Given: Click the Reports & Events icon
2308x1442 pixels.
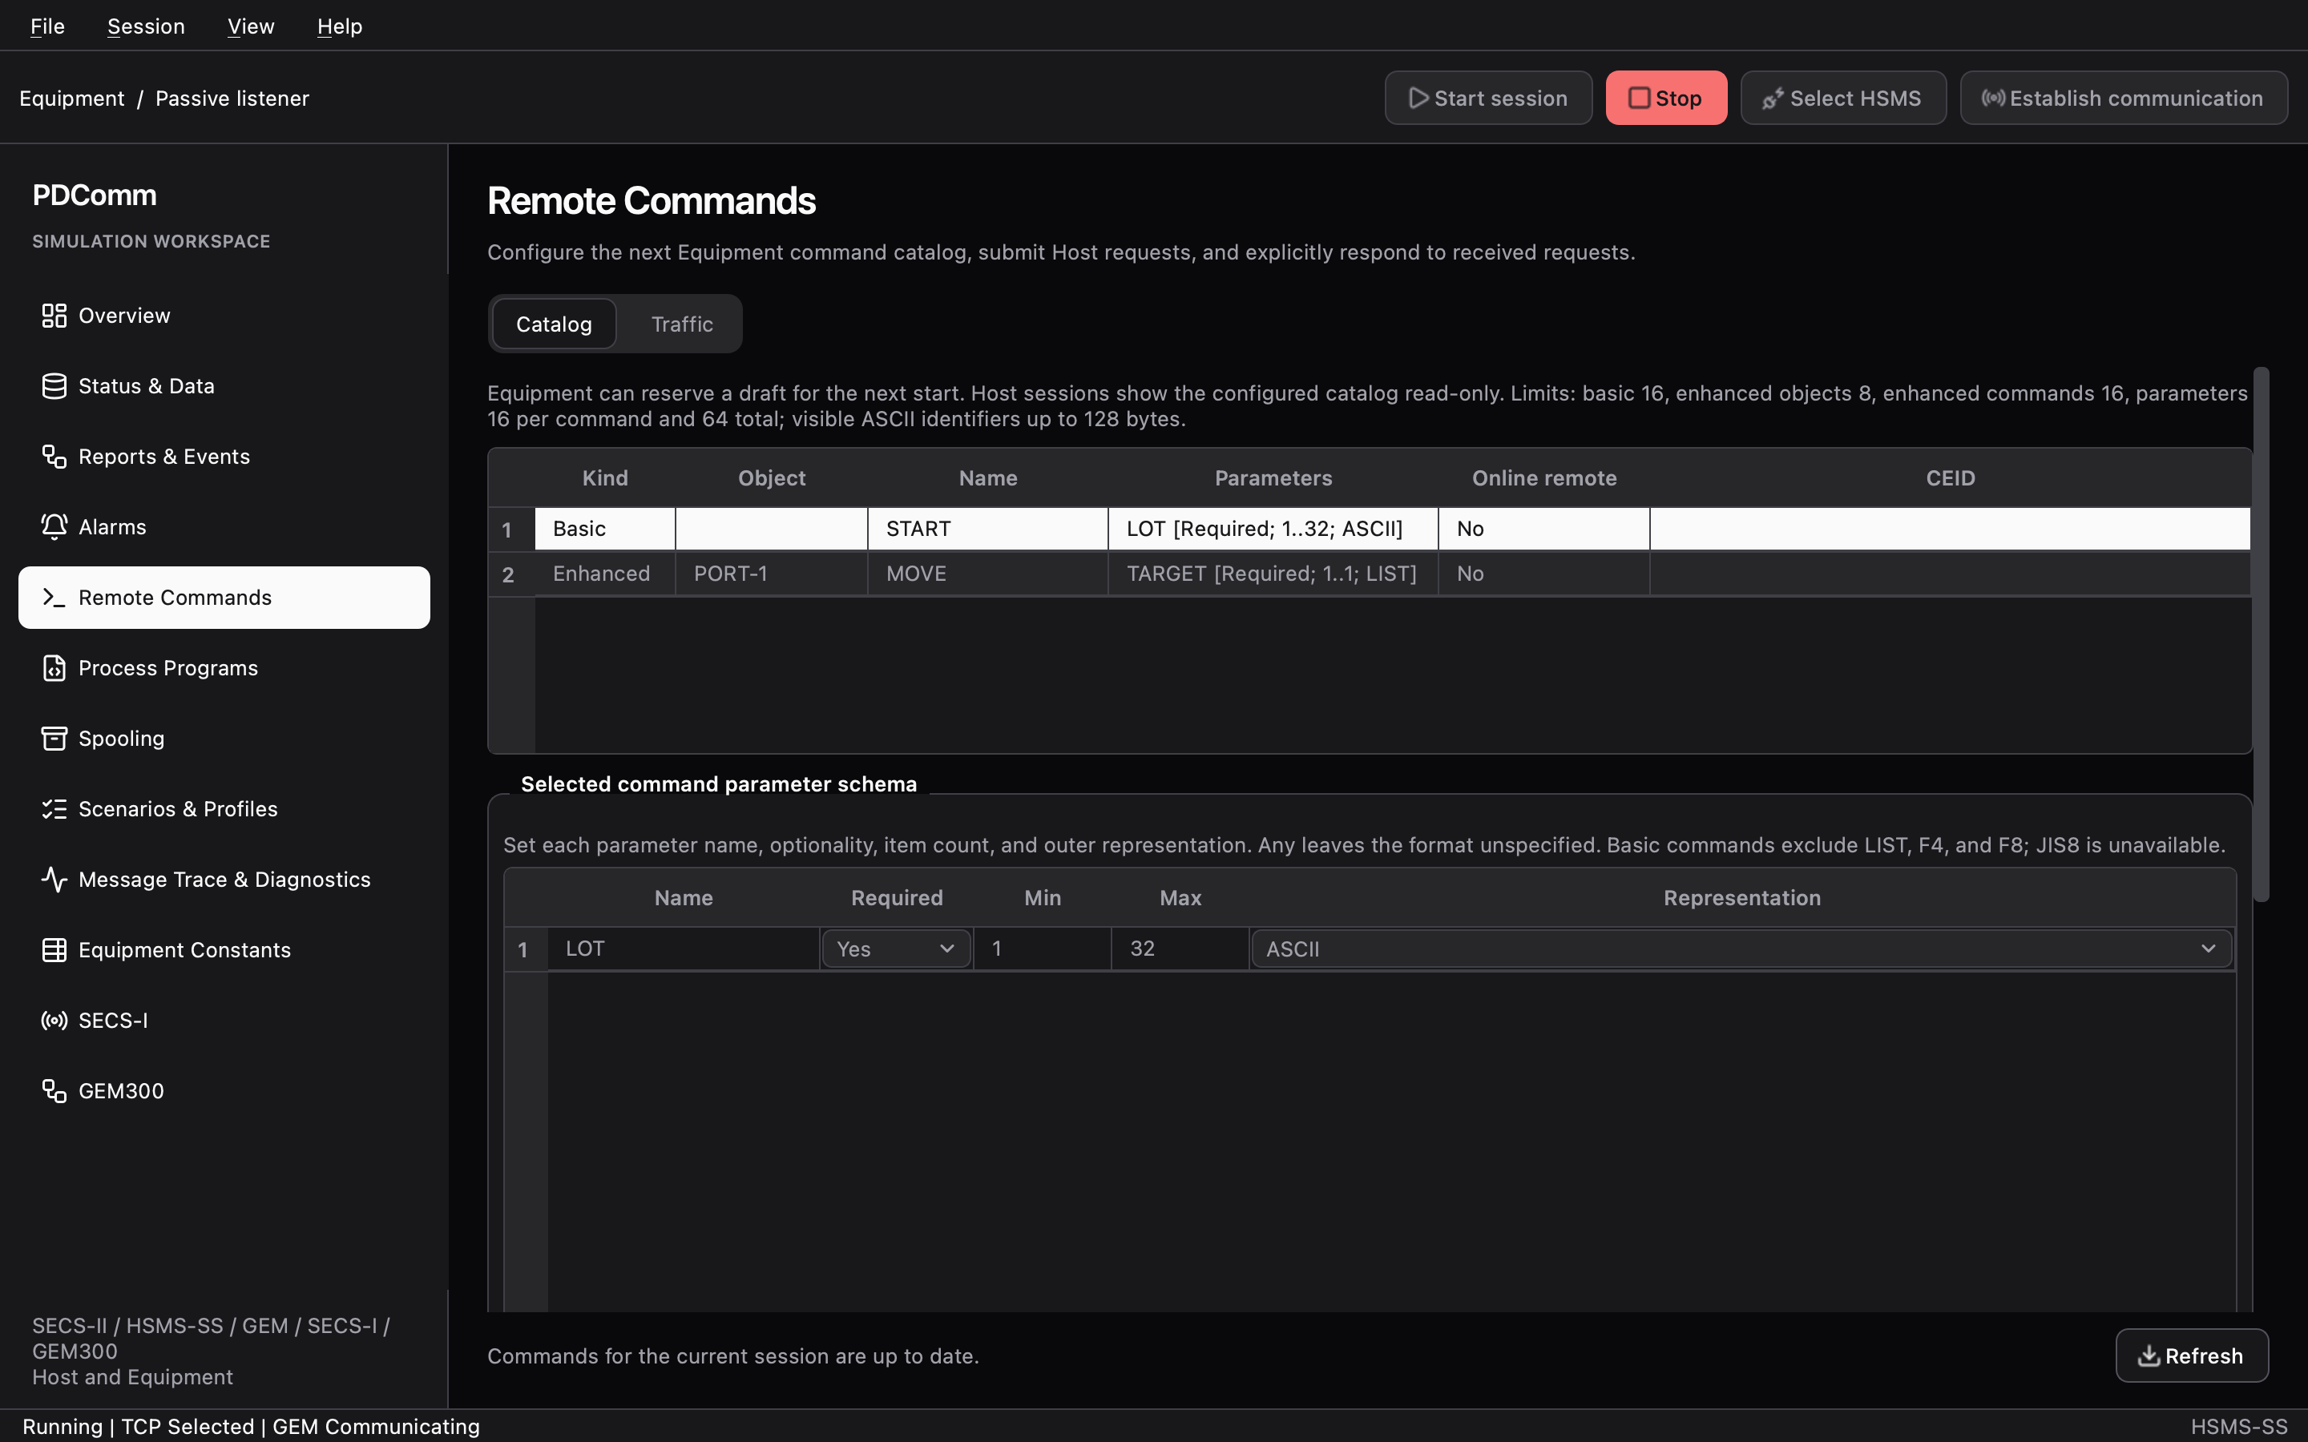Looking at the screenshot, I should pos(54,457).
